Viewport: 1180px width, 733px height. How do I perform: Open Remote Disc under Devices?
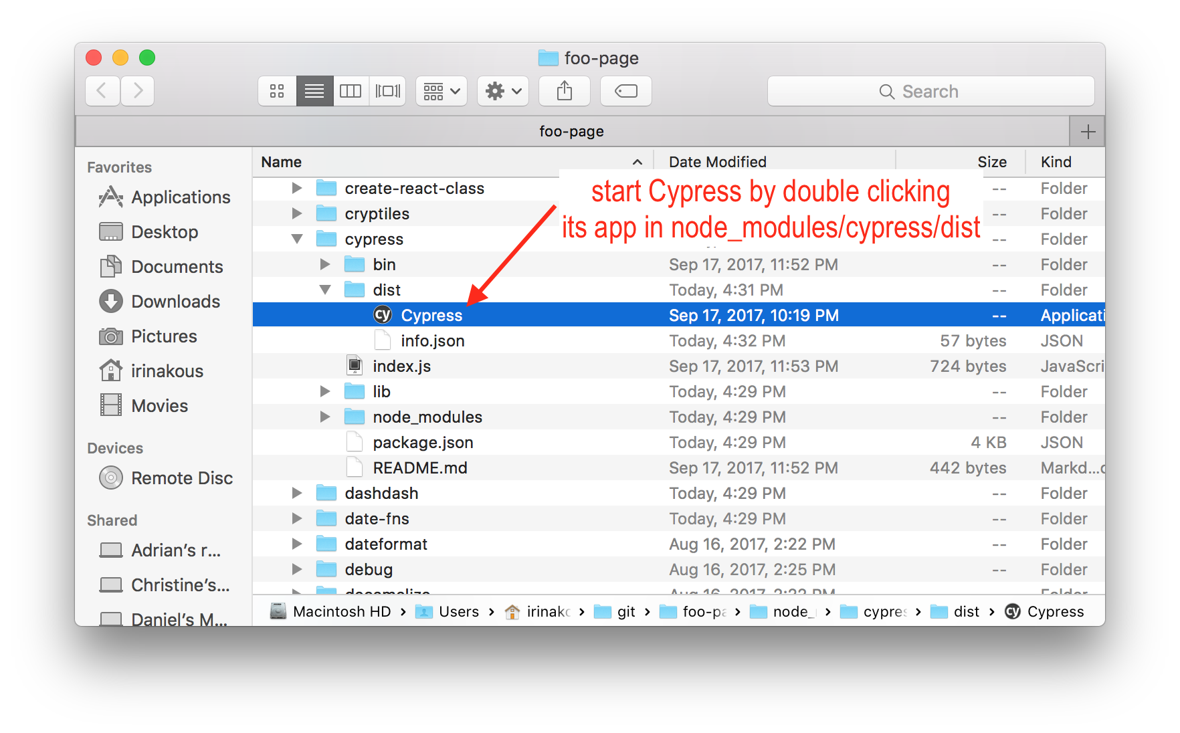coord(182,478)
